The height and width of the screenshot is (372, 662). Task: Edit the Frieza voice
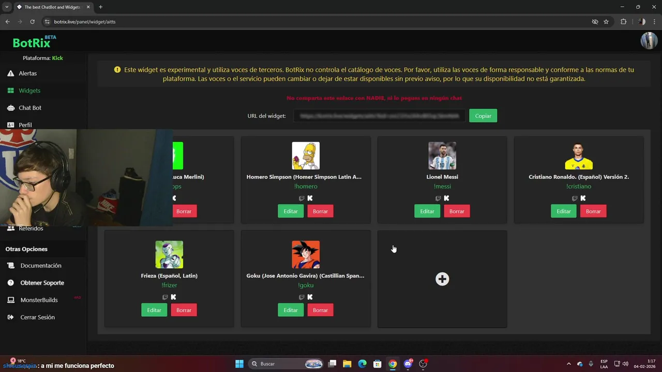(x=154, y=310)
